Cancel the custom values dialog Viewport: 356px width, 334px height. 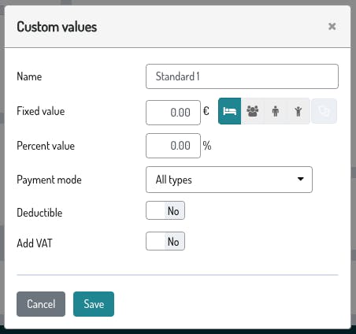[x=41, y=304]
